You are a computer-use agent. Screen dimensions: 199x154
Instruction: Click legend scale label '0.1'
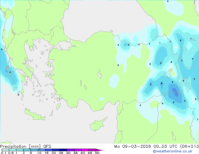click(x=3, y=153)
